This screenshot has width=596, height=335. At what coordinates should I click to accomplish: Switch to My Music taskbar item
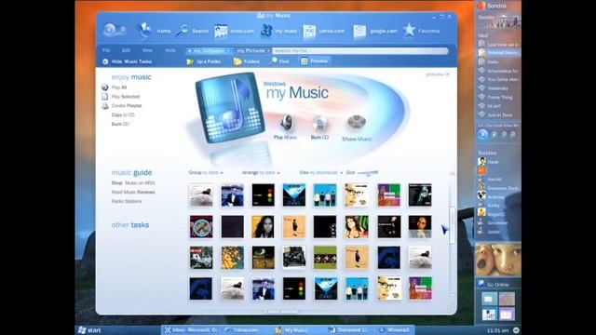[x=291, y=330]
